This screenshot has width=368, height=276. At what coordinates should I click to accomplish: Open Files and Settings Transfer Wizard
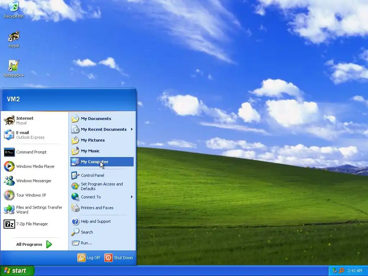pos(34,210)
